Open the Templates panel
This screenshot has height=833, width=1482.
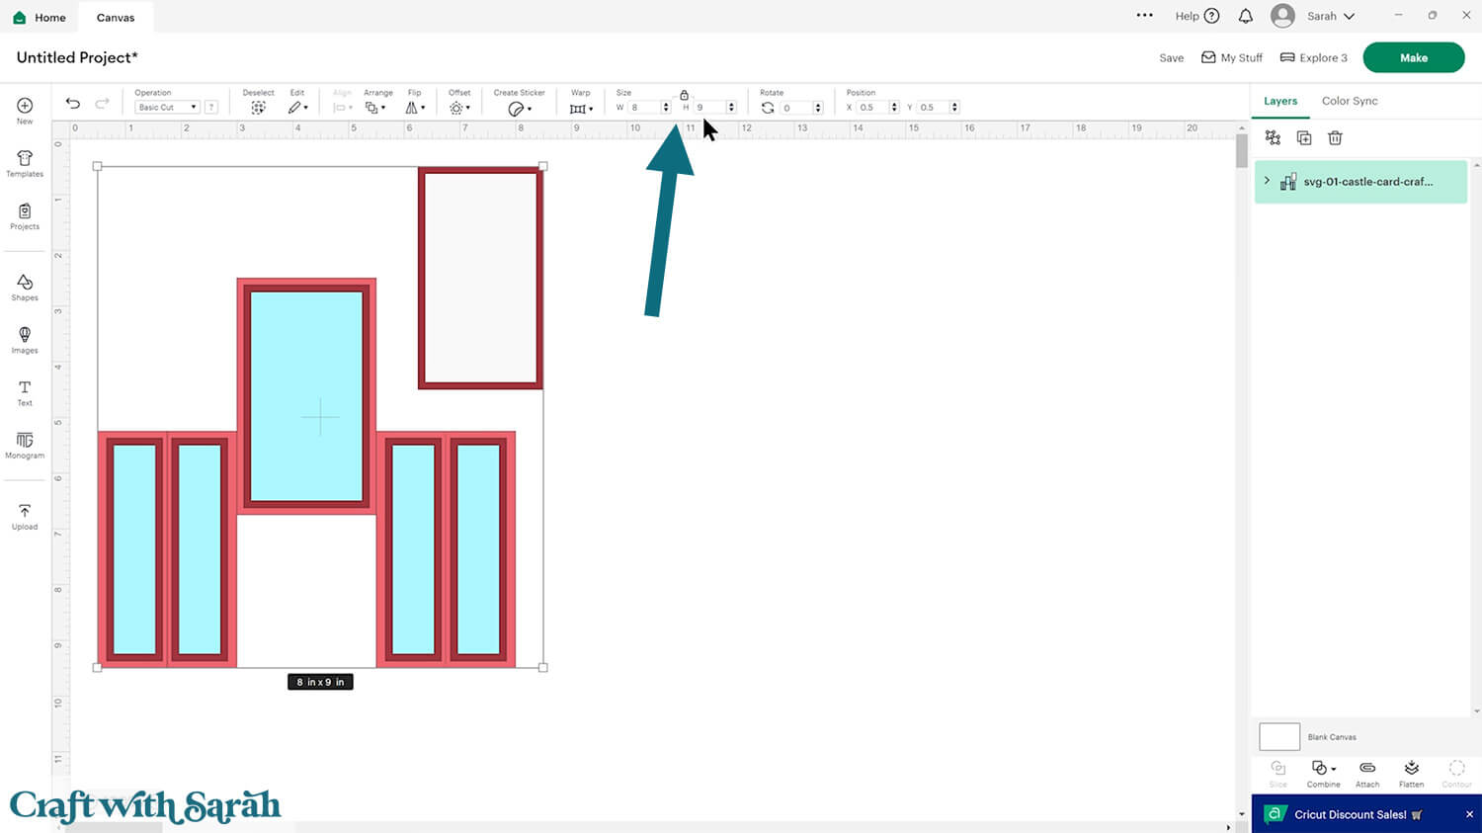point(25,164)
